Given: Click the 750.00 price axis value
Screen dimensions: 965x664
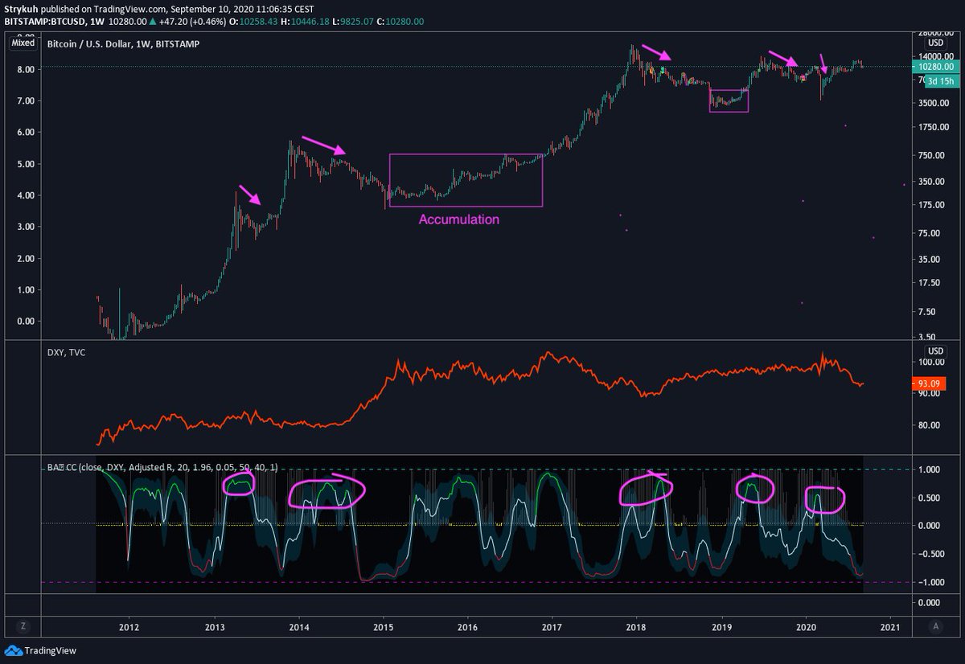Looking at the screenshot, I should tap(933, 156).
